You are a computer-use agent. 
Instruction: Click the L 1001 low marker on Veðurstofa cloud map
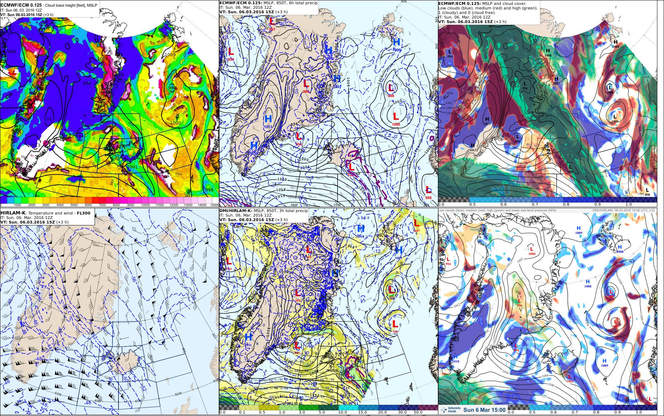[x=569, y=378]
